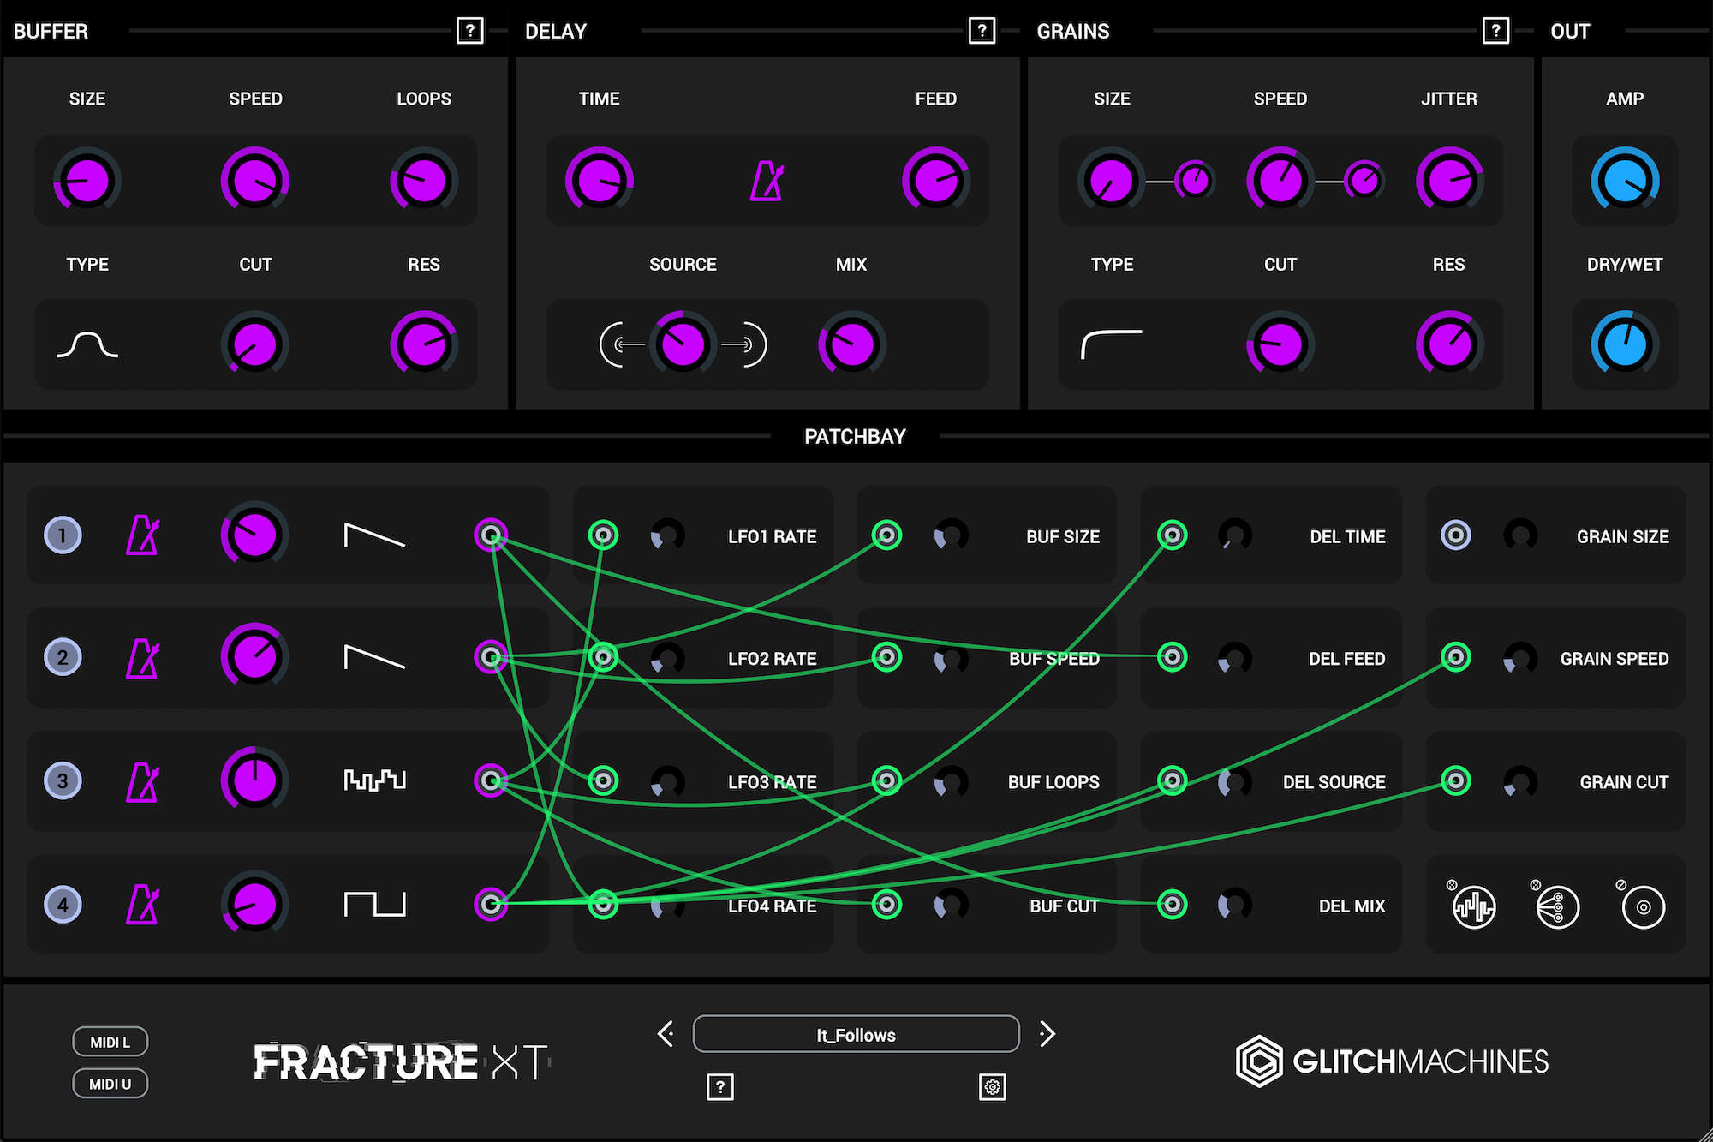
Task: Click the circular reset icon in patchbay
Action: [1643, 906]
